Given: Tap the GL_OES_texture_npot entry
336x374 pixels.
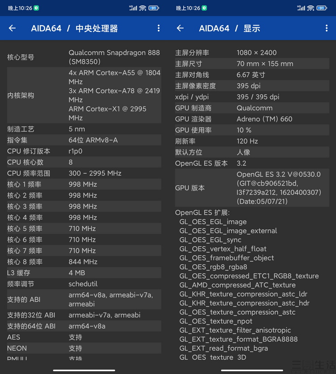Looking at the screenshot, I should point(216,321).
